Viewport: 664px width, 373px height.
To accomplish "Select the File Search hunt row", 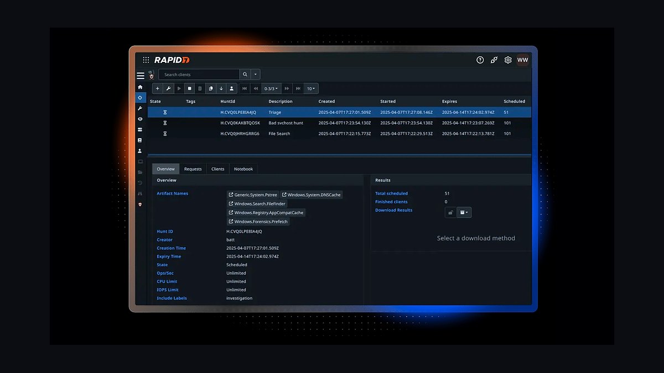I will click(x=339, y=133).
